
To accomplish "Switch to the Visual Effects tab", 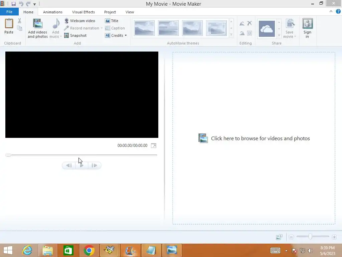I will click(x=83, y=12).
